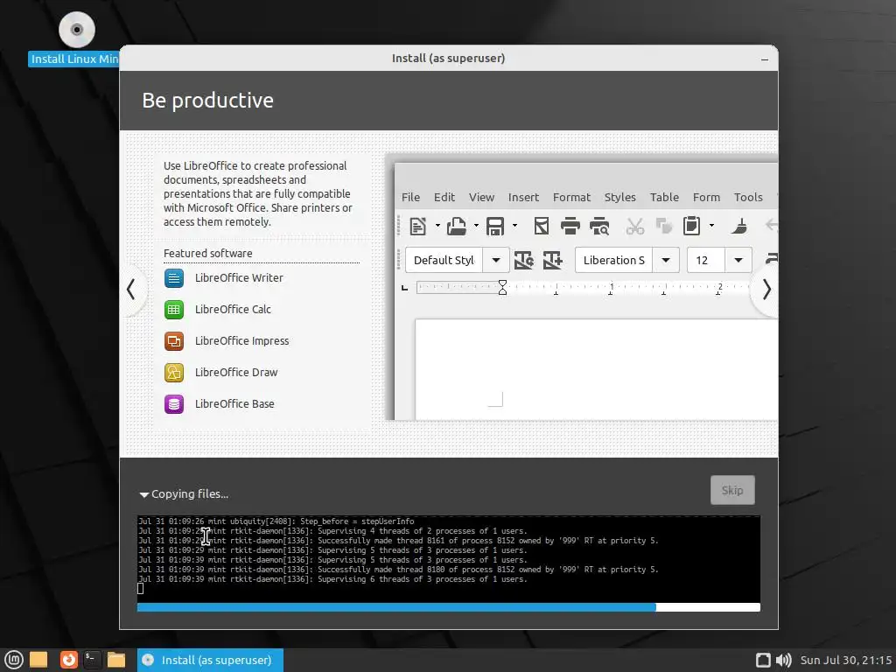The width and height of the screenshot is (896, 672).
Task: Select the Install (as superuser) taskbar entry
Action: coord(210,660)
